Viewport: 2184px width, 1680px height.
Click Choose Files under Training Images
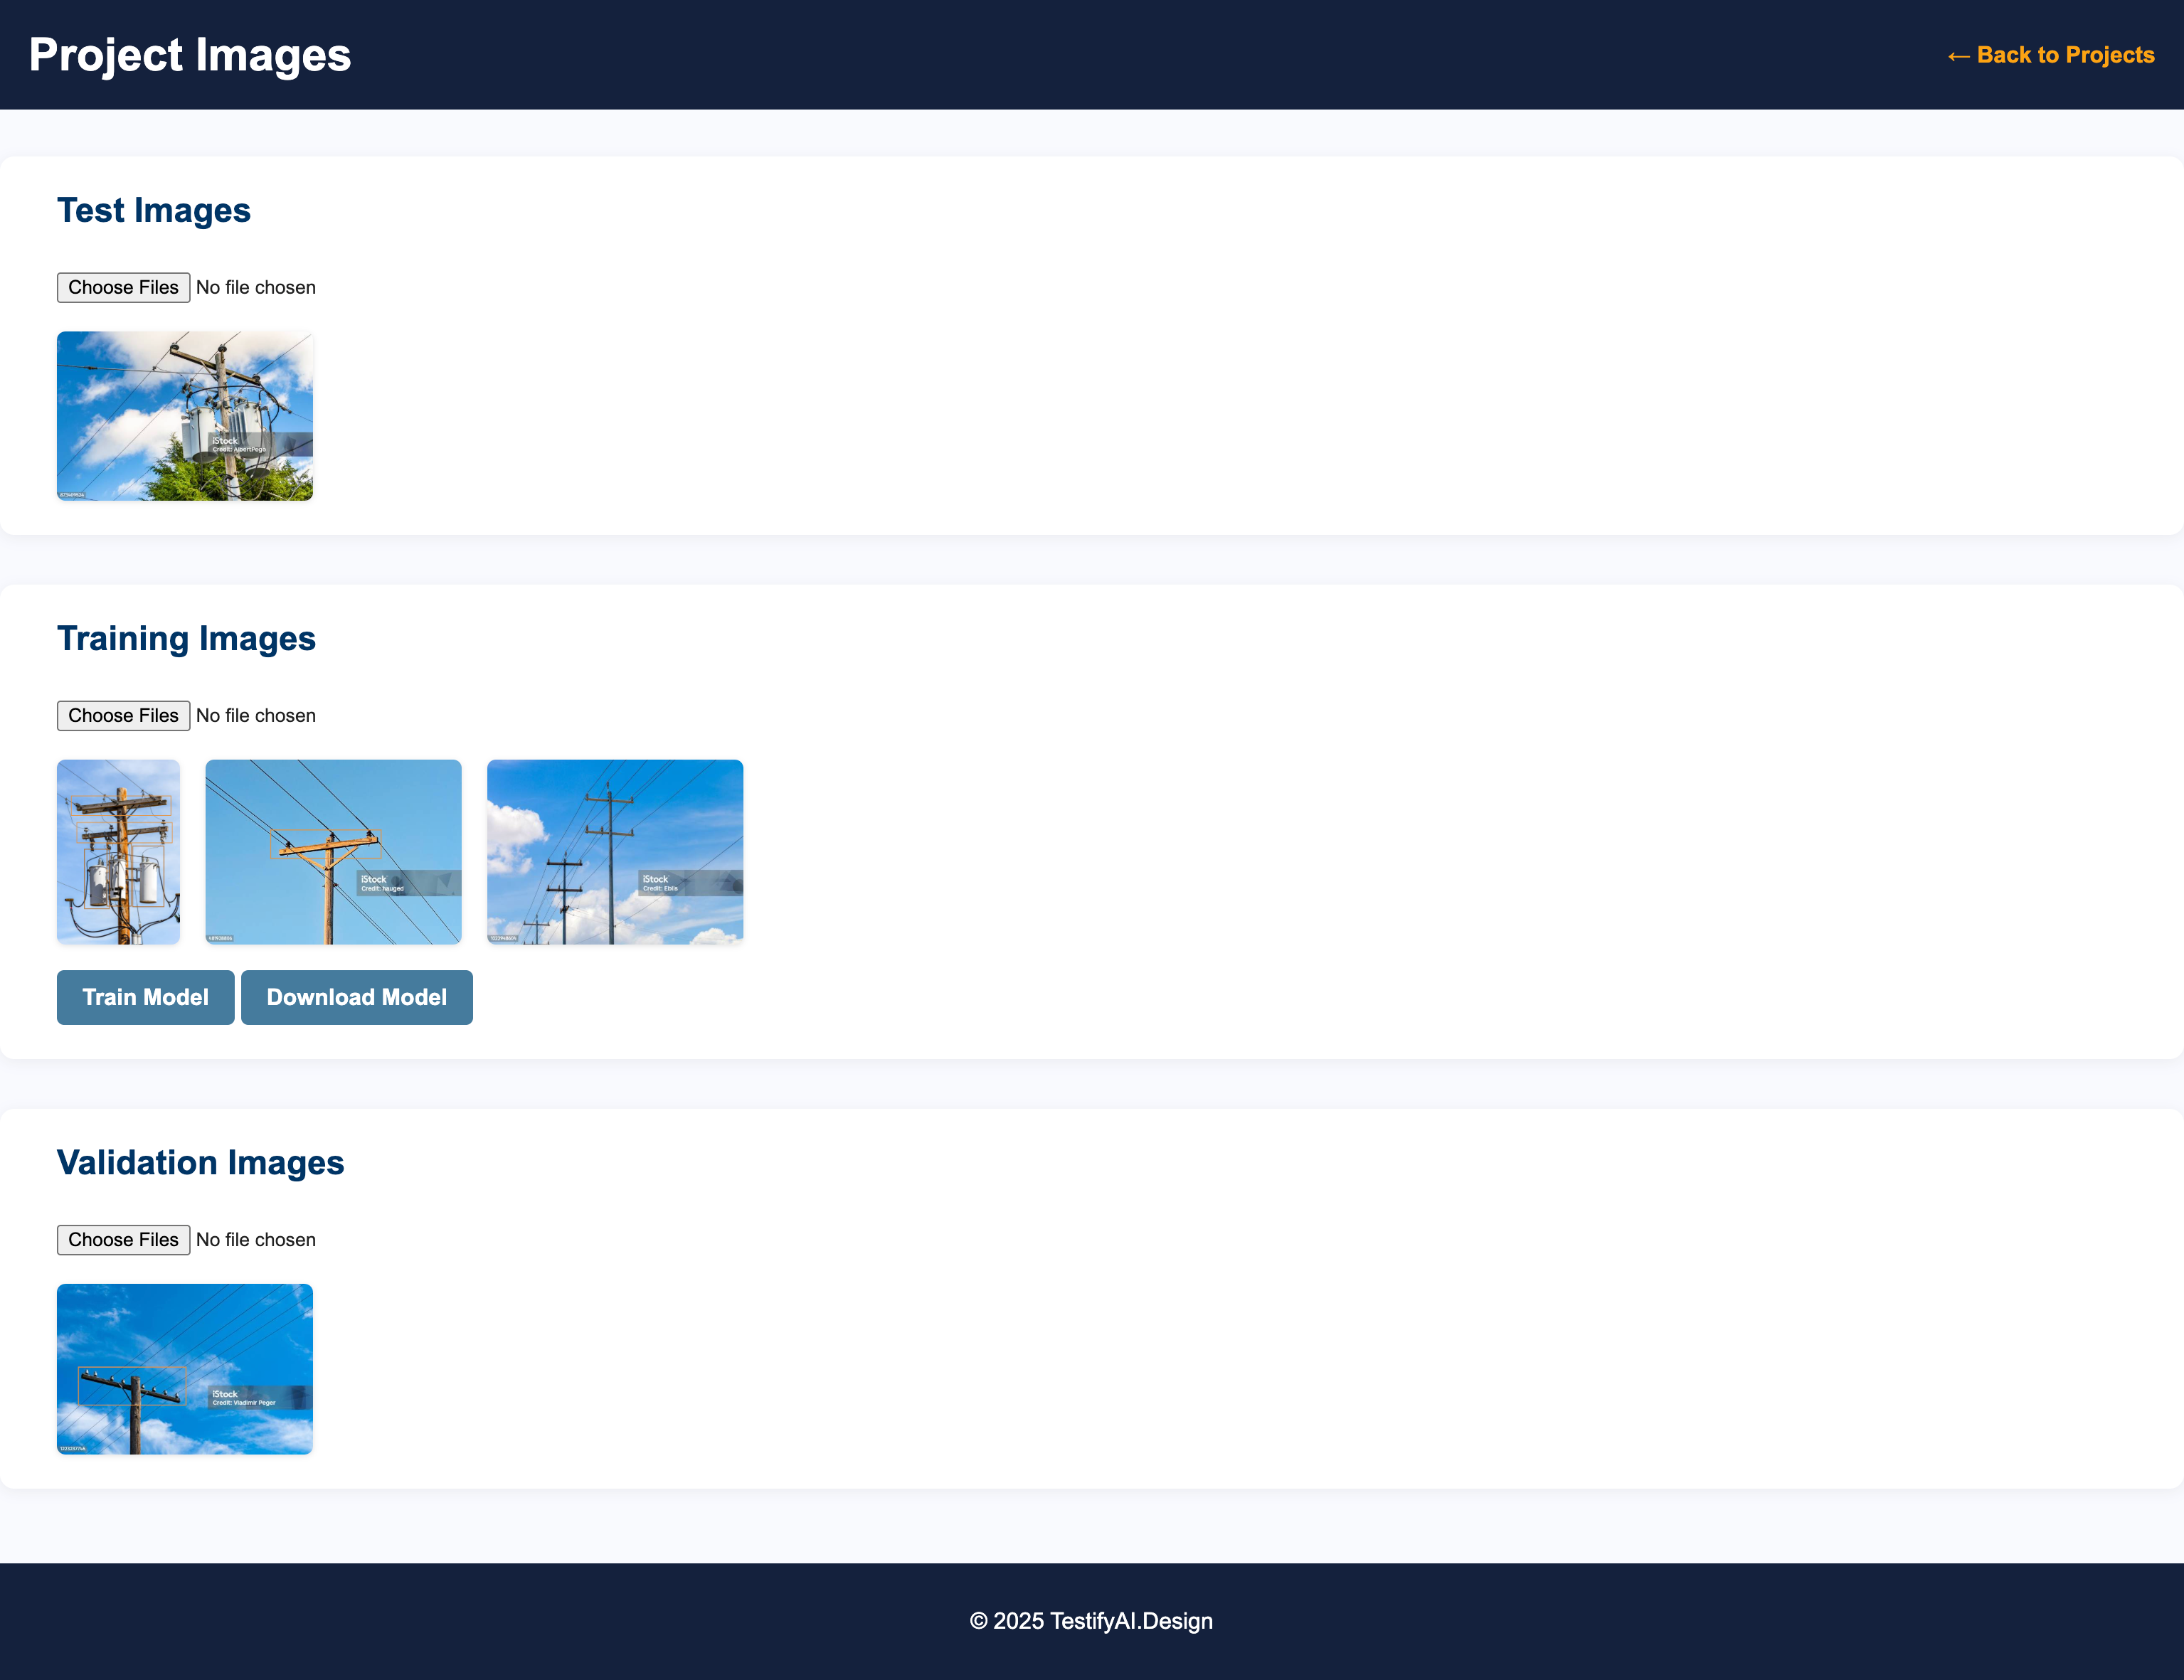tap(123, 715)
